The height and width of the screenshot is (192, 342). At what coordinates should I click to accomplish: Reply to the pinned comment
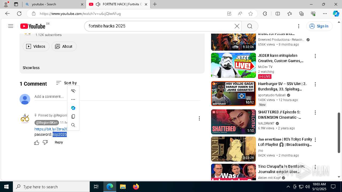59,142
